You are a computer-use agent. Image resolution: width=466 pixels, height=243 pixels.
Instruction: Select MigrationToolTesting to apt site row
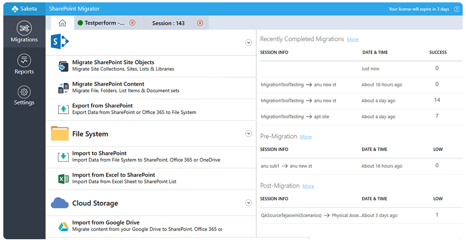[361, 117]
